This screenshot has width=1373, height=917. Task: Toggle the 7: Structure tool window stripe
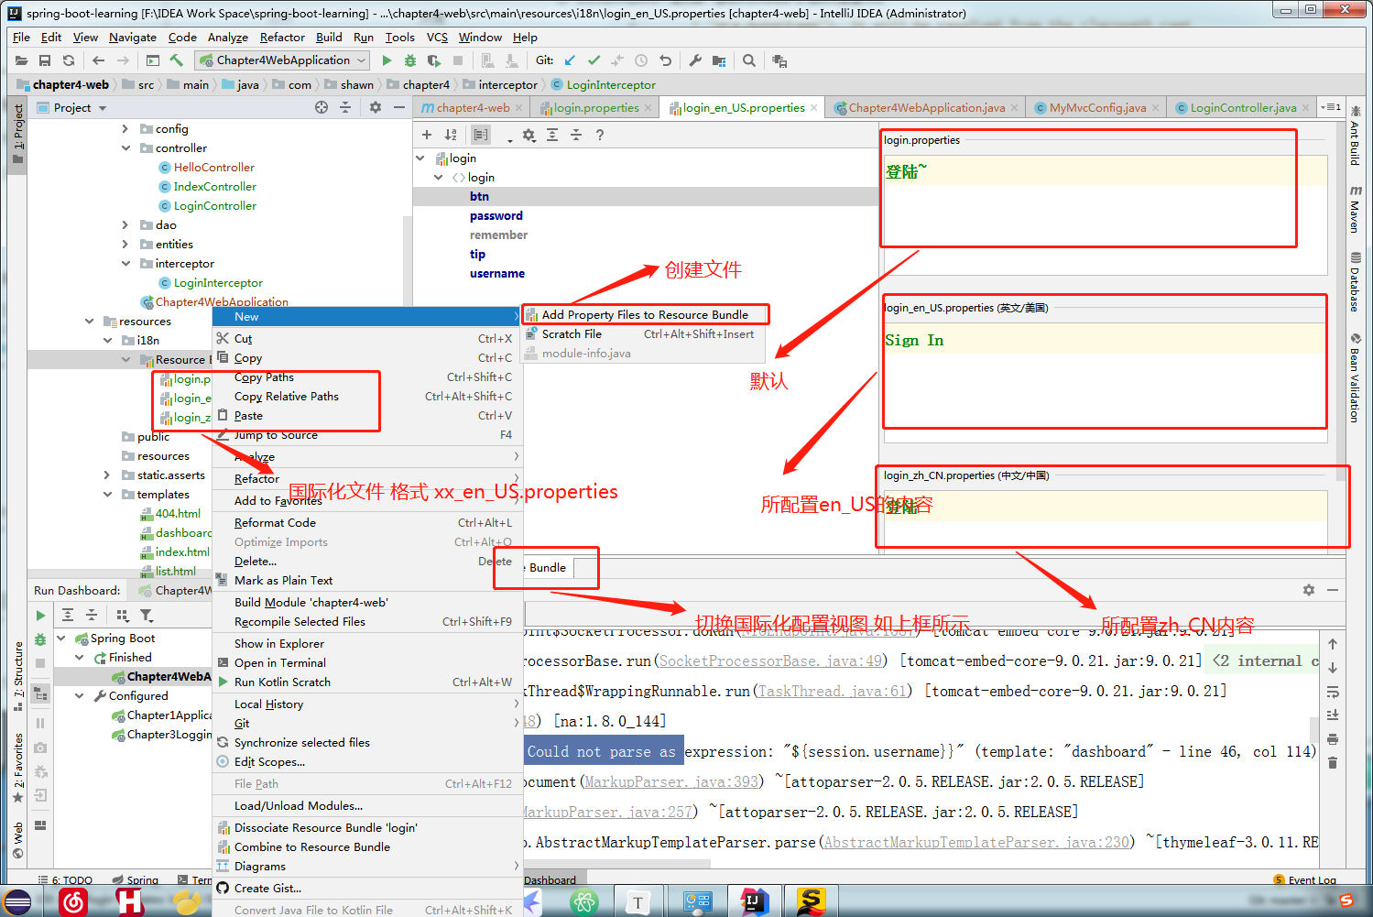click(x=17, y=677)
